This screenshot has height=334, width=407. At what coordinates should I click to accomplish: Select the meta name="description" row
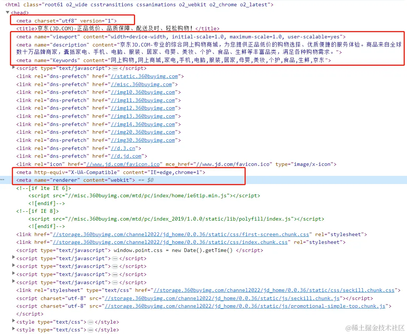click(209, 48)
